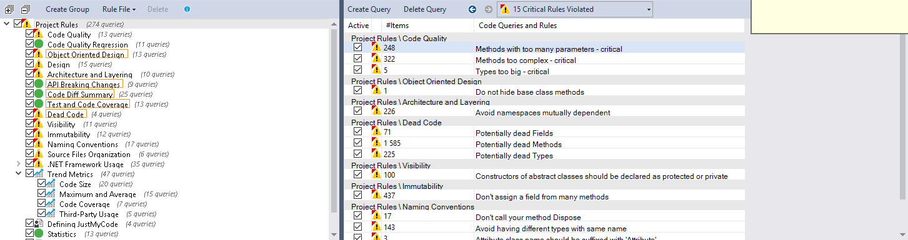Click the greyed Delete button
Viewport: 908px width, 240px height.
[157, 9]
